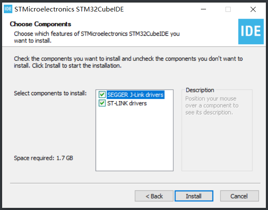Viewport: 268px width, 210px height.
Task: Click the Description box hint text
Action: 212,105
